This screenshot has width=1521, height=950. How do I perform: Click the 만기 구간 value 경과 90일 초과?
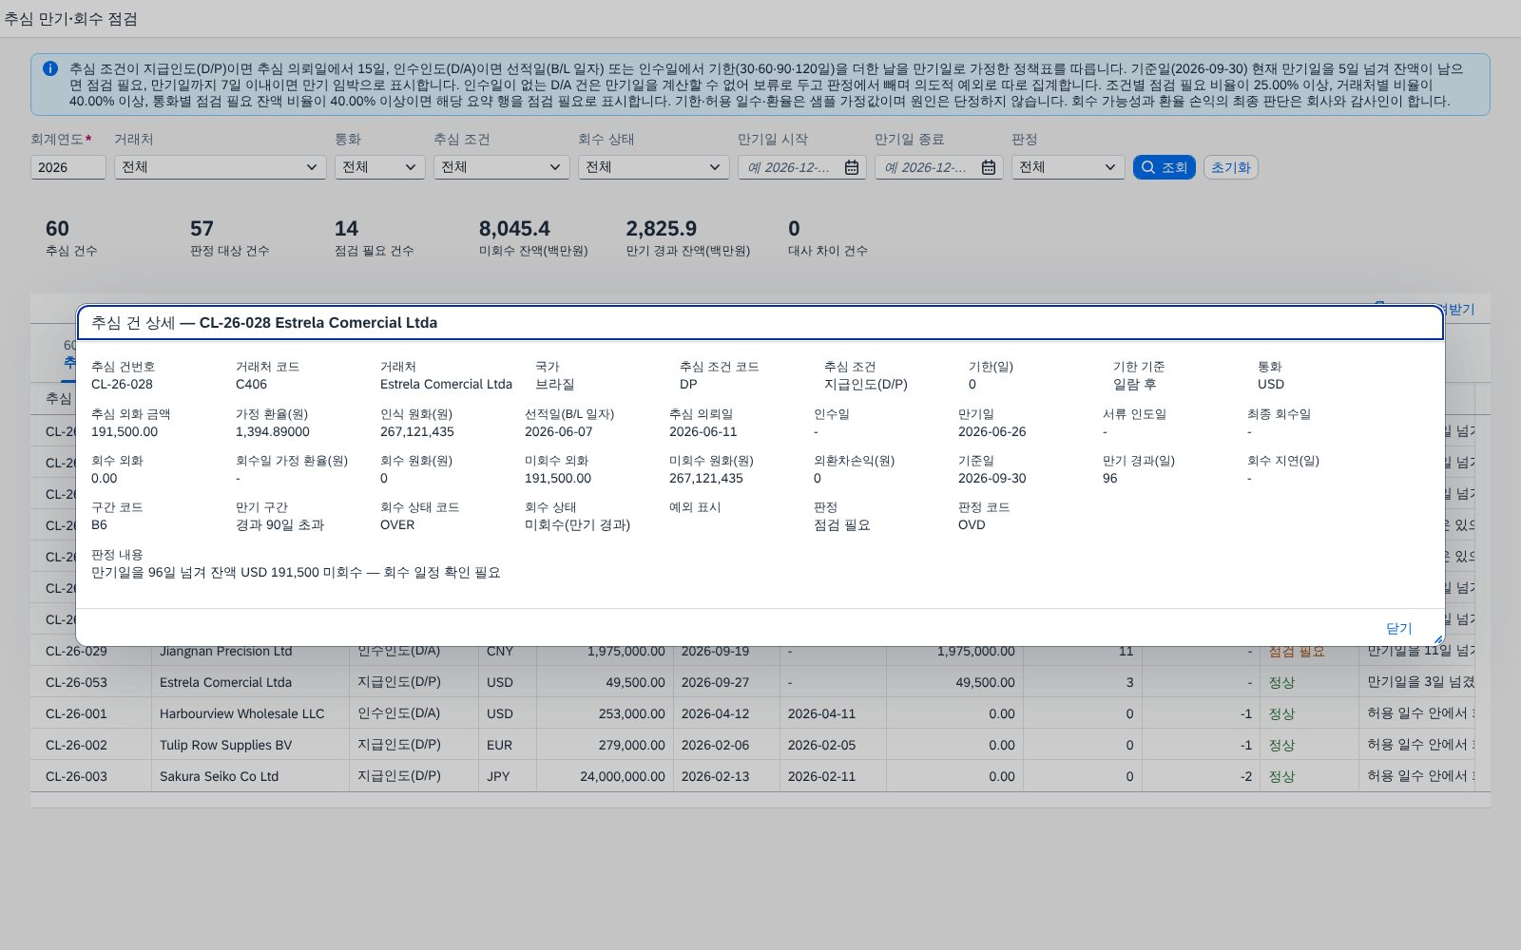point(280,524)
